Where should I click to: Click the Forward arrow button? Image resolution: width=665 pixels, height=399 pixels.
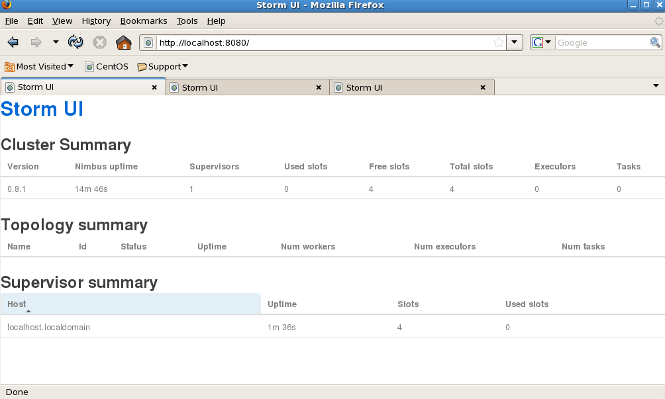coord(36,42)
